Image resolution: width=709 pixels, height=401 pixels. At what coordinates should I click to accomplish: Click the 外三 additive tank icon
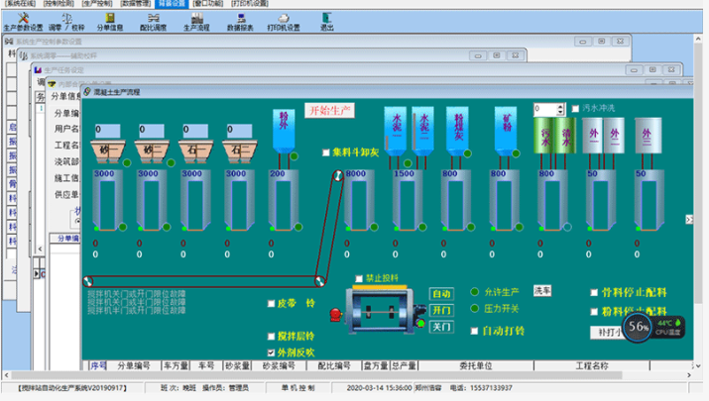648,136
